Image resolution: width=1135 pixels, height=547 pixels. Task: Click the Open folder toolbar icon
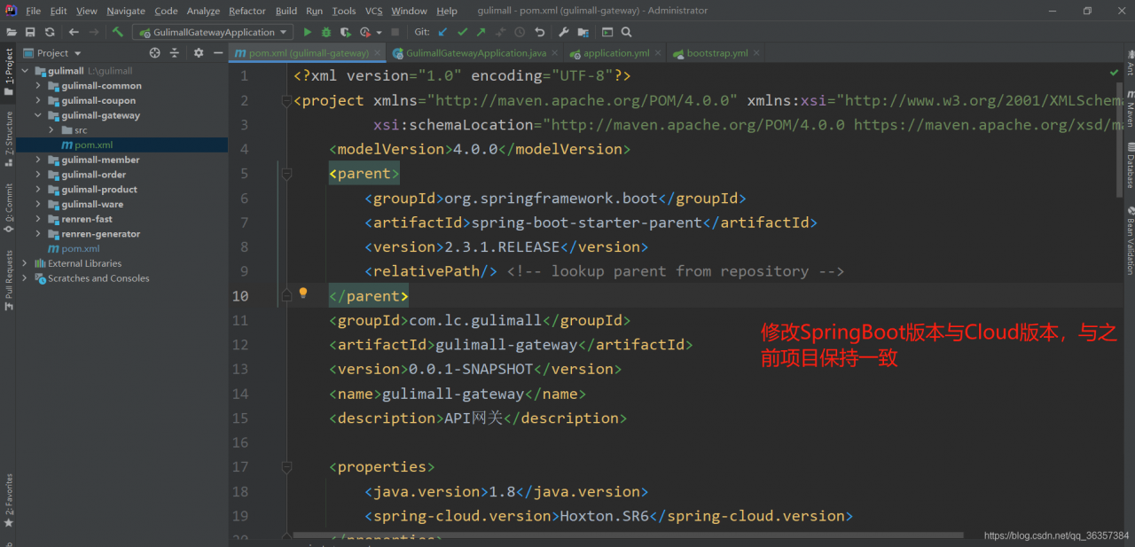point(11,32)
